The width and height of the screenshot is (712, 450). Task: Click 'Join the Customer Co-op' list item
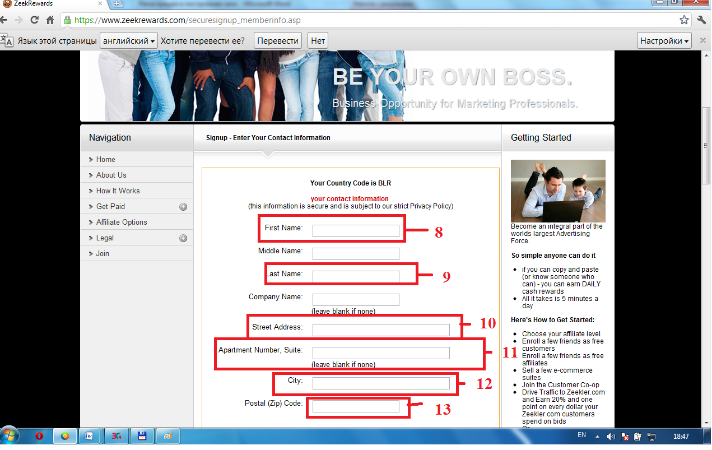[x=560, y=385]
